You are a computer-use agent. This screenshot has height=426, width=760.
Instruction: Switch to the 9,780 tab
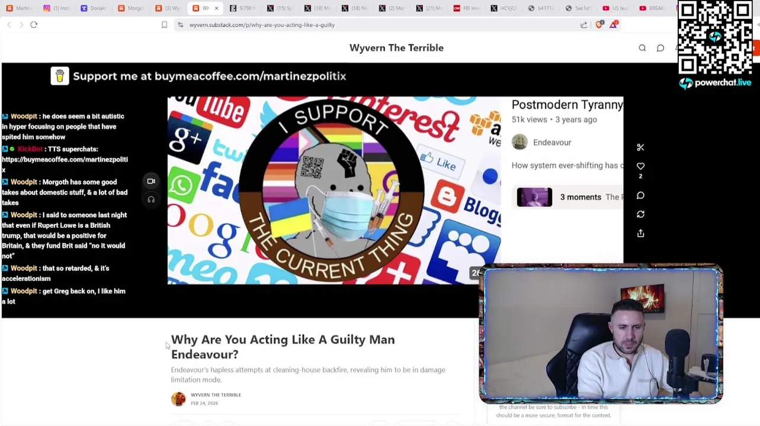click(243, 8)
